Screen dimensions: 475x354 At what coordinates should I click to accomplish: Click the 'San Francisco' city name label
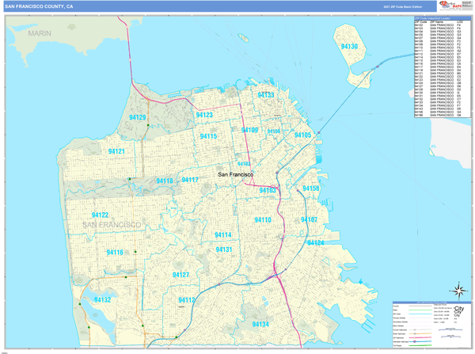(x=235, y=174)
